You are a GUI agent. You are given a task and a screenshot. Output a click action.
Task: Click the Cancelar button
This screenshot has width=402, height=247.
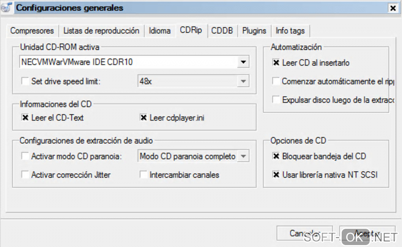[x=304, y=233]
